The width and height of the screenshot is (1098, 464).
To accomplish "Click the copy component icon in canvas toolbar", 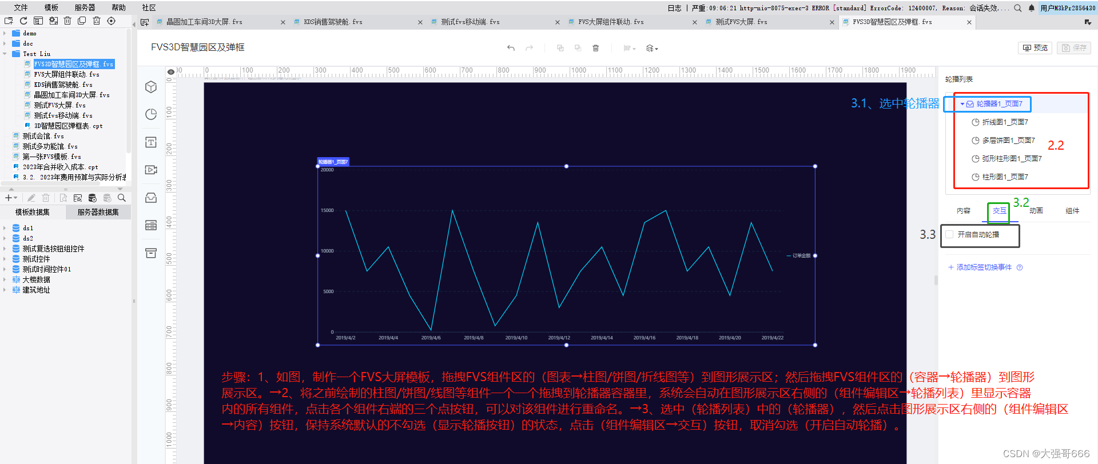I will click(x=560, y=48).
